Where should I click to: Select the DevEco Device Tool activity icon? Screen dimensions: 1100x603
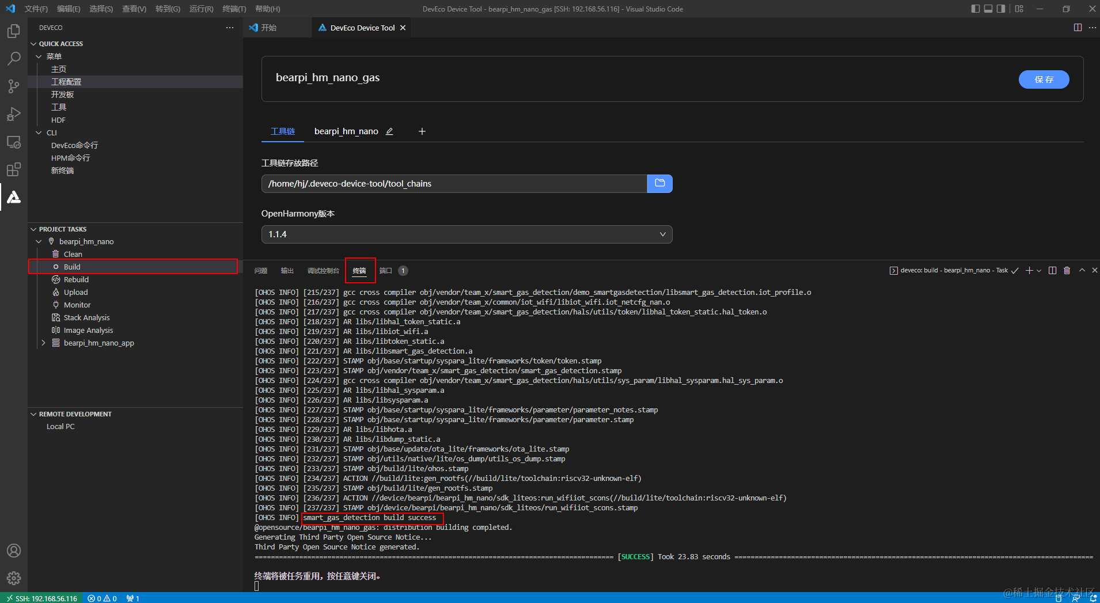tap(14, 197)
